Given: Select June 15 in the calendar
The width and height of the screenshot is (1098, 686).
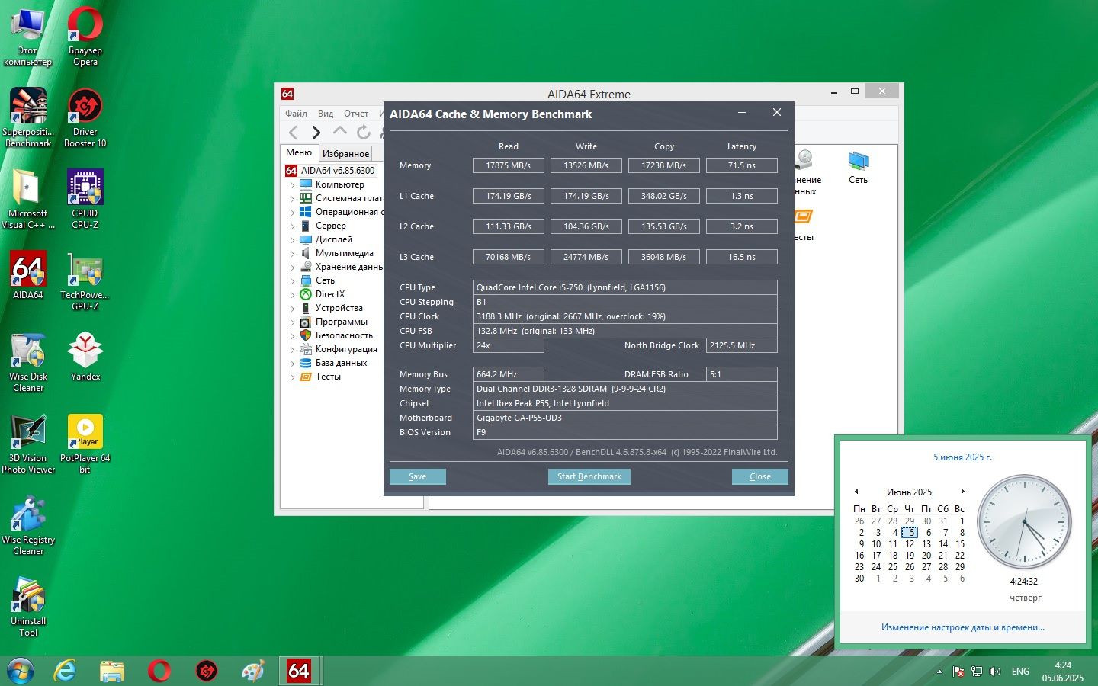Looking at the screenshot, I should tap(960, 544).
